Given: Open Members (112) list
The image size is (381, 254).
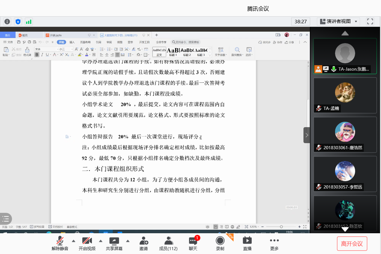Looking at the screenshot, I should pos(168,243).
